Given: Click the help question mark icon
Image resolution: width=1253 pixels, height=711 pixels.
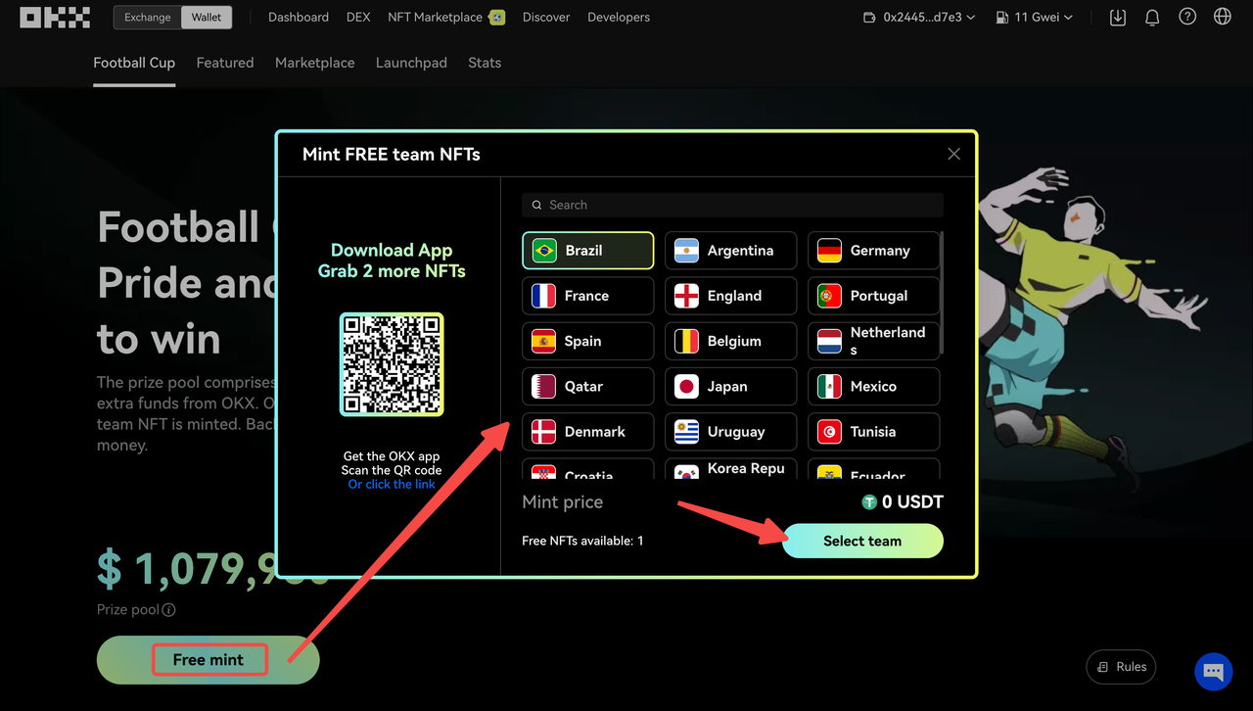Looking at the screenshot, I should click(1187, 18).
